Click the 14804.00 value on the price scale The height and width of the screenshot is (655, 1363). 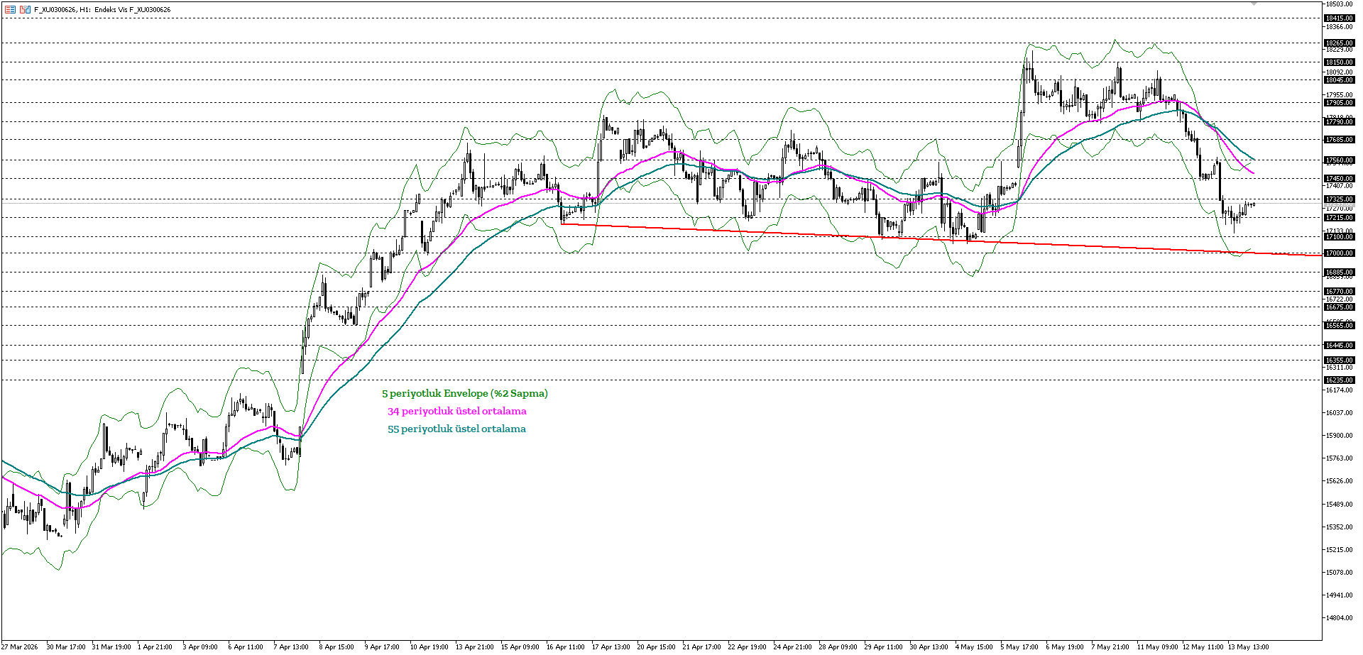tap(1339, 618)
